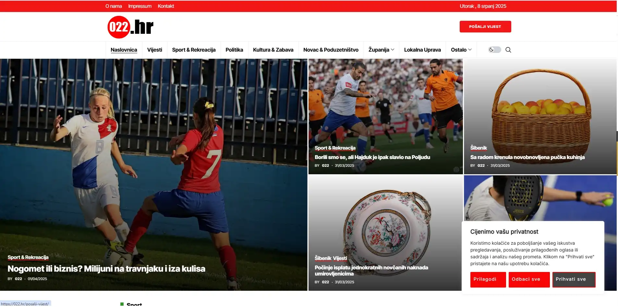Open Lokalna Uprava menu item
618x307 pixels.
click(422, 50)
